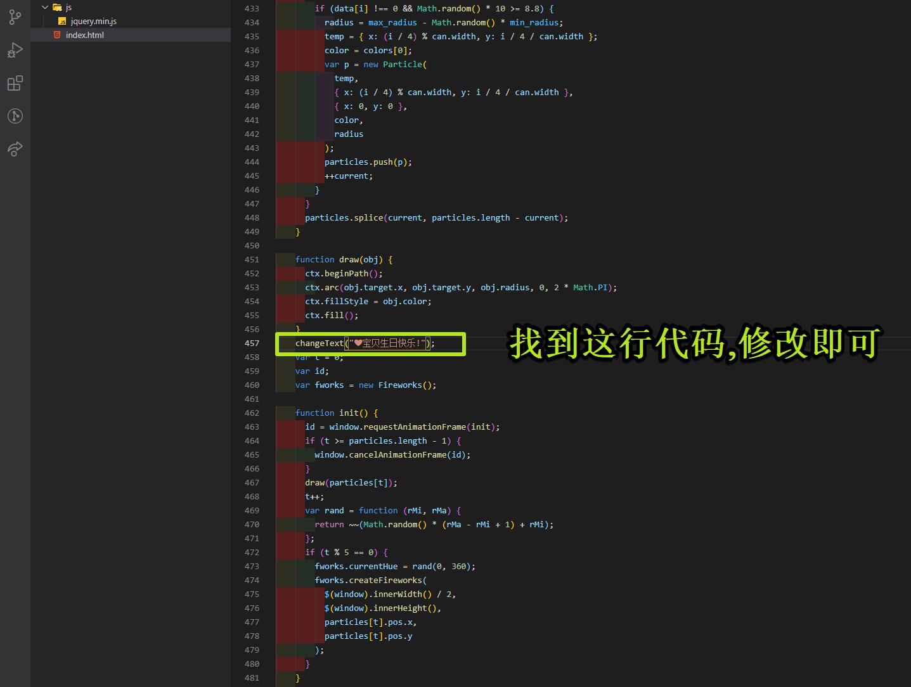The image size is (911, 687).
Task: Open the Extensions view
Action: pyautogui.click(x=15, y=83)
